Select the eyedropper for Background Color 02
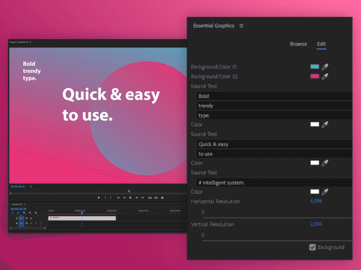The height and width of the screenshot is (270, 361). [x=325, y=76]
